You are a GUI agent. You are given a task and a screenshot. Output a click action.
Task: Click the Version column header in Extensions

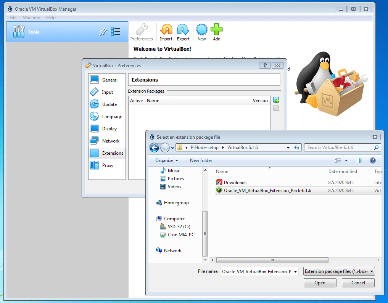260,101
